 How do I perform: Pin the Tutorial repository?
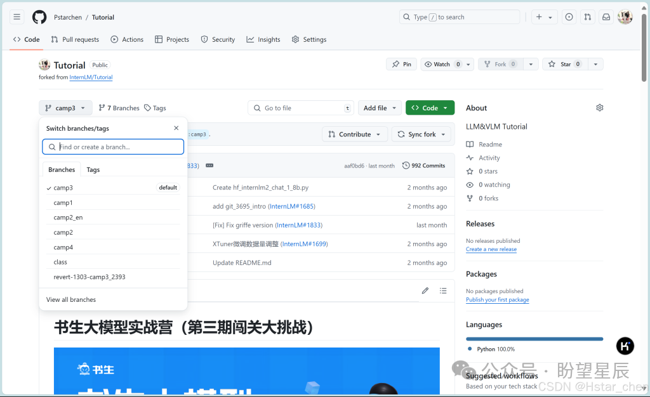pos(402,64)
